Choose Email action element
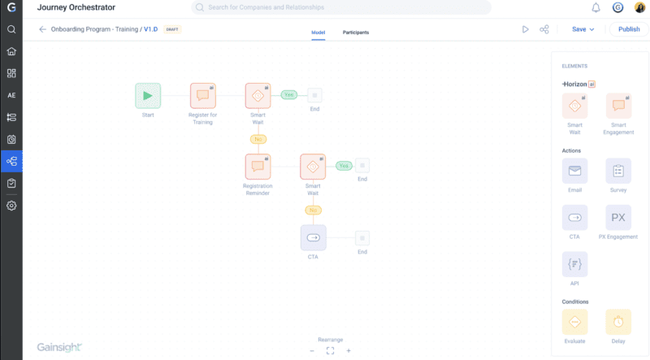This screenshot has height=360, width=650. (574, 171)
